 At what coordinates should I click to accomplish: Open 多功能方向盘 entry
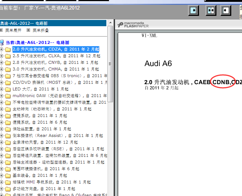[x=44, y=189]
